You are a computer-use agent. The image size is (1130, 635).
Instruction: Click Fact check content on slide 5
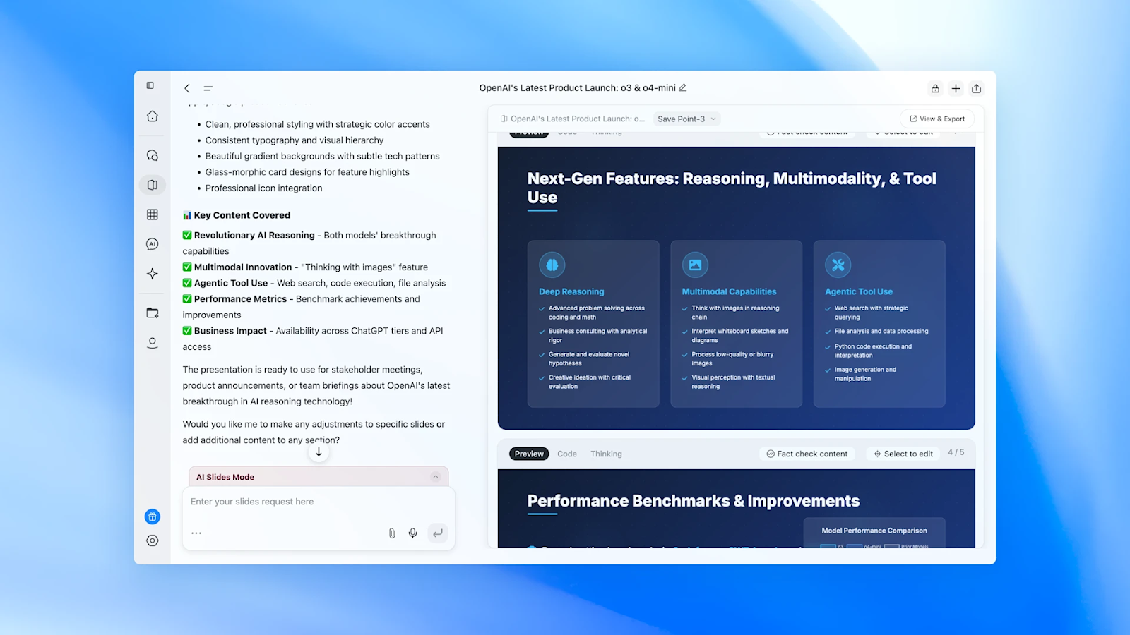tap(807, 454)
